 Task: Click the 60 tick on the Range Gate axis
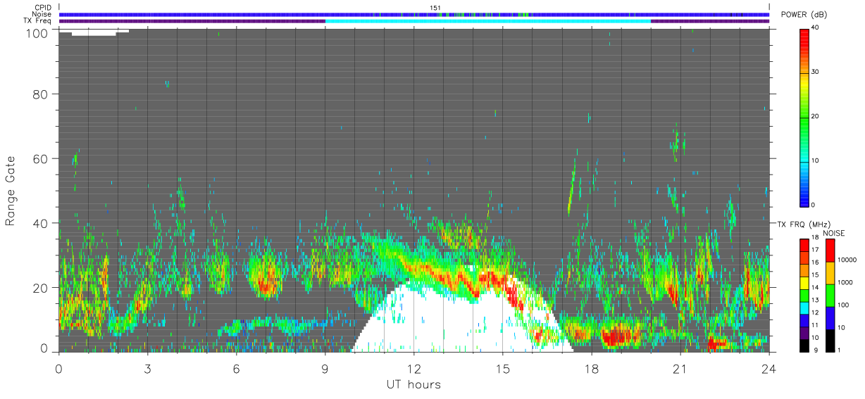(39, 158)
